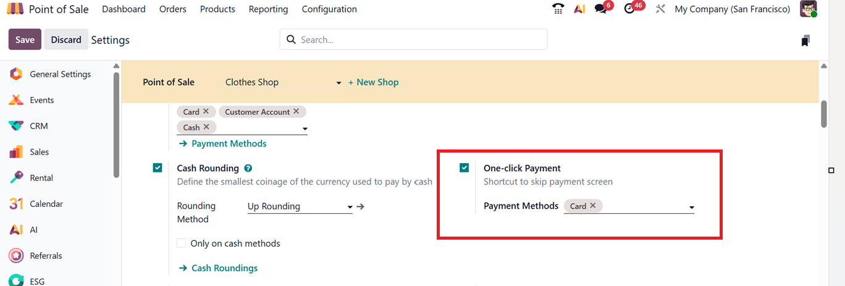
Task: Open the conversations chat icon
Action: pos(600,9)
